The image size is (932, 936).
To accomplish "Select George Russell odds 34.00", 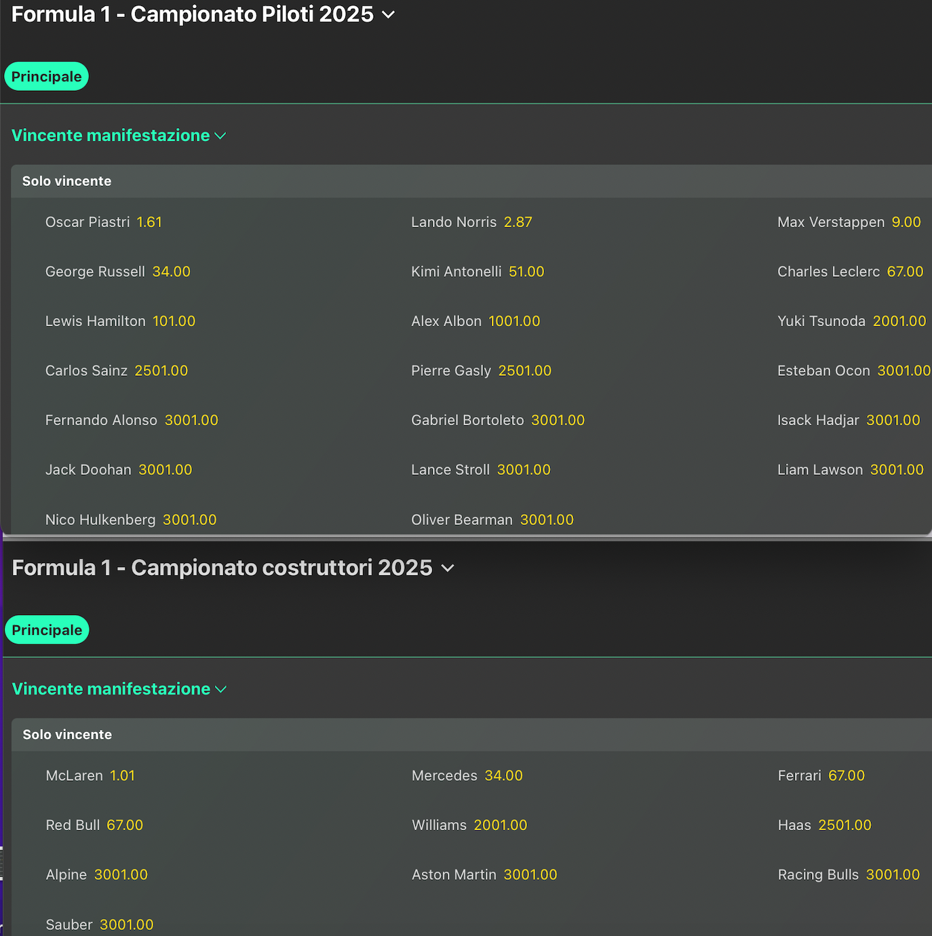I will (171, 272).
